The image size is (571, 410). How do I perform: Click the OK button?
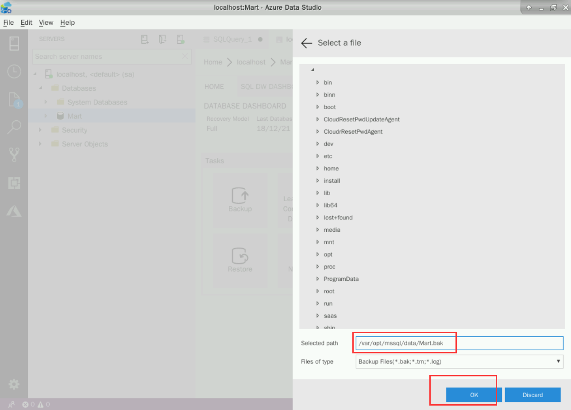pyautogui.click(x=474, y=395)
